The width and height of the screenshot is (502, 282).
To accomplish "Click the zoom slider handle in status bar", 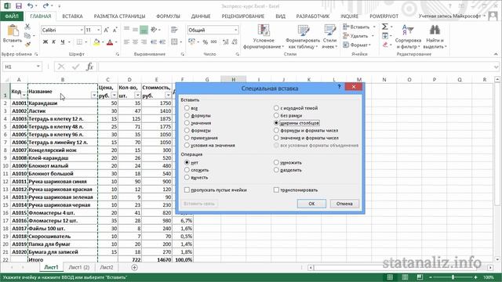I will [453, 277].
